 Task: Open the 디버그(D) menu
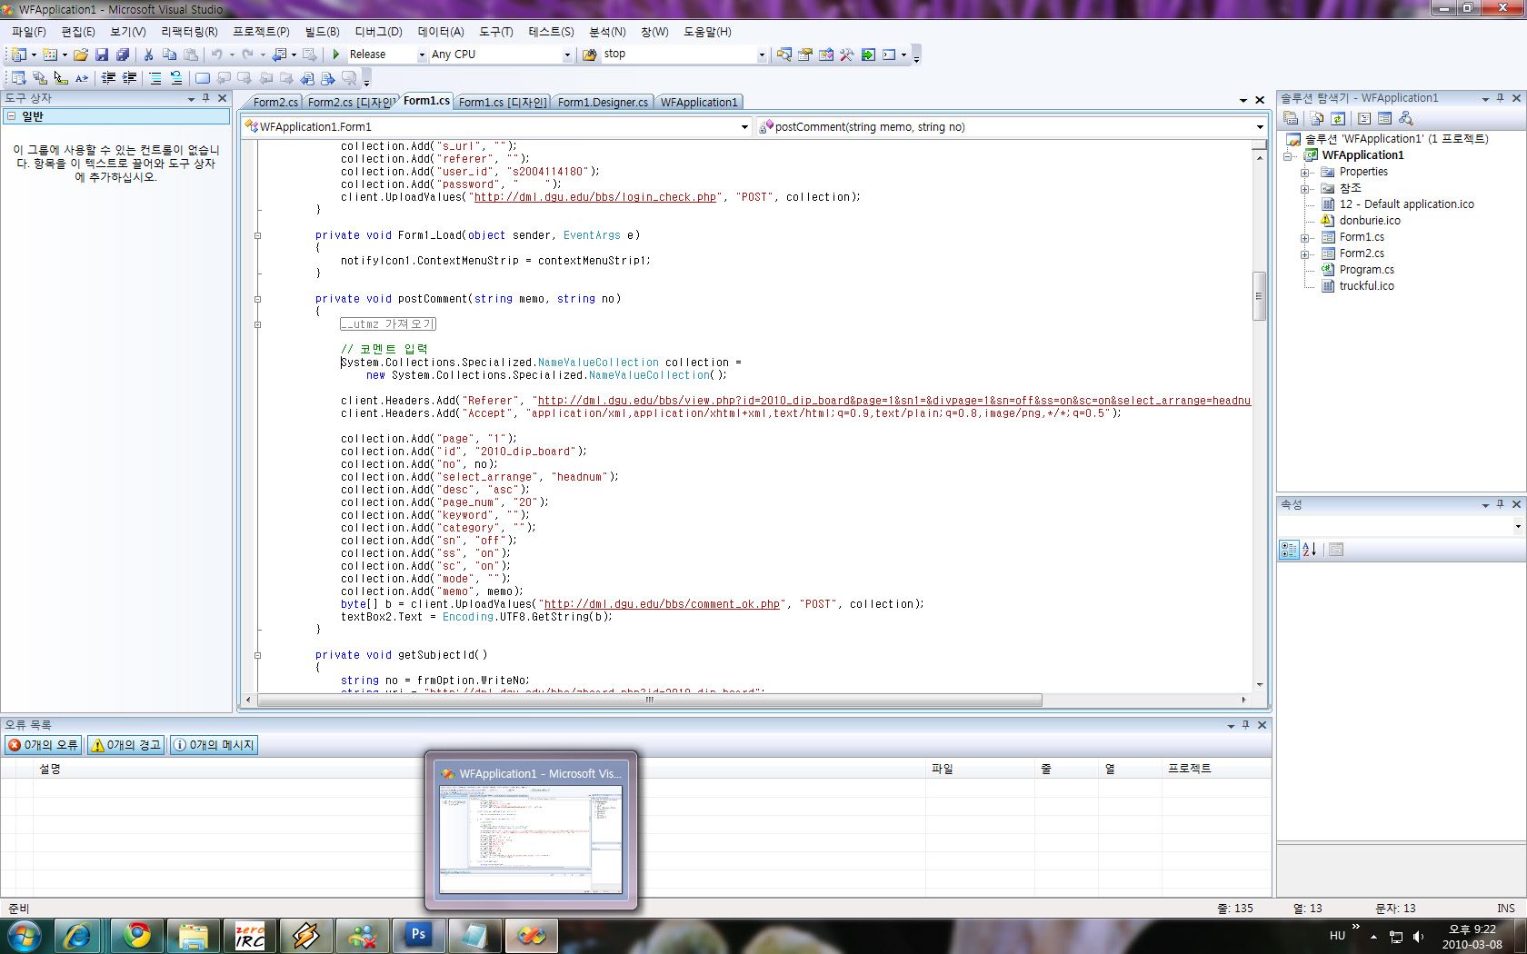point(378,32)
